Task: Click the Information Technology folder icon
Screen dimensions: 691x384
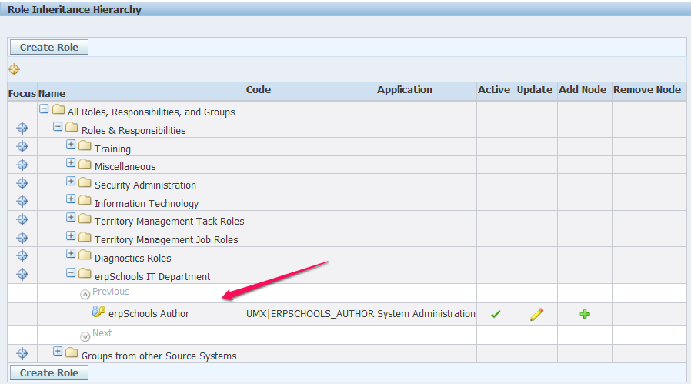Action: pos(85,200)
